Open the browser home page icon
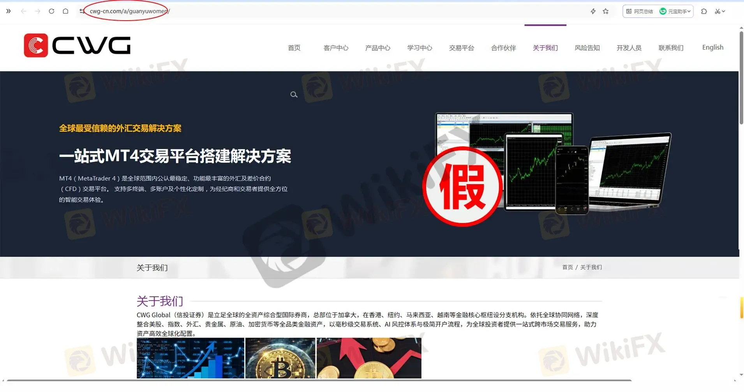 tap(65, 11)
